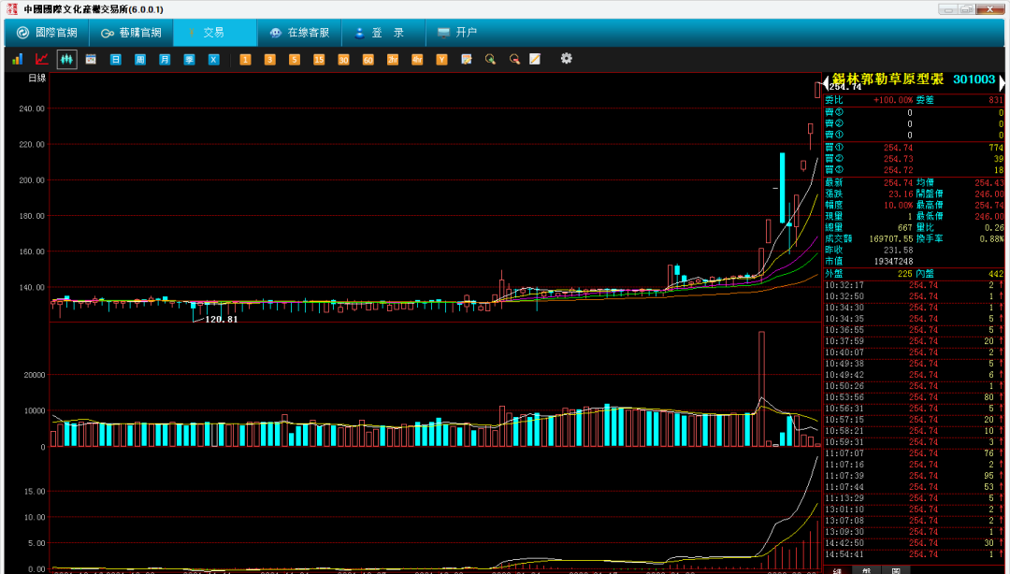Viewport: 1010px width, 574px height.
Task: Click the 外盤 value 225
Action: coord(904,274)
